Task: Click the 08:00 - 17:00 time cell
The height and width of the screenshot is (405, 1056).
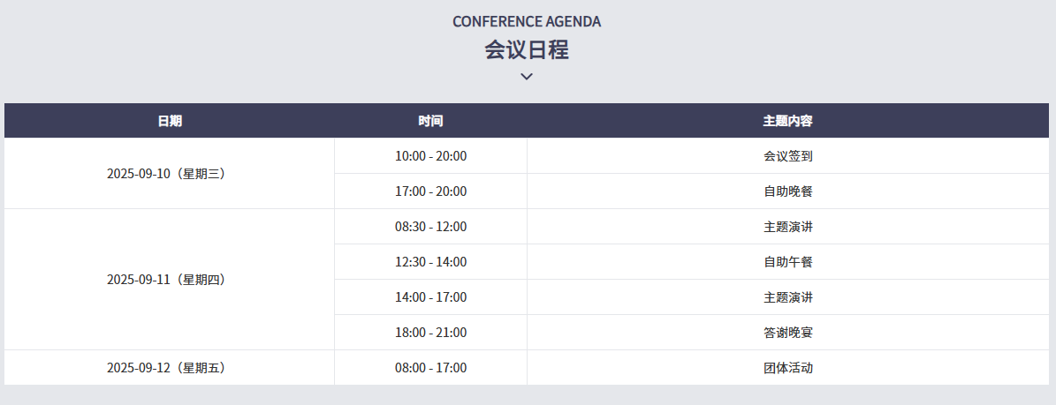Action: click(x=430, y=368)
